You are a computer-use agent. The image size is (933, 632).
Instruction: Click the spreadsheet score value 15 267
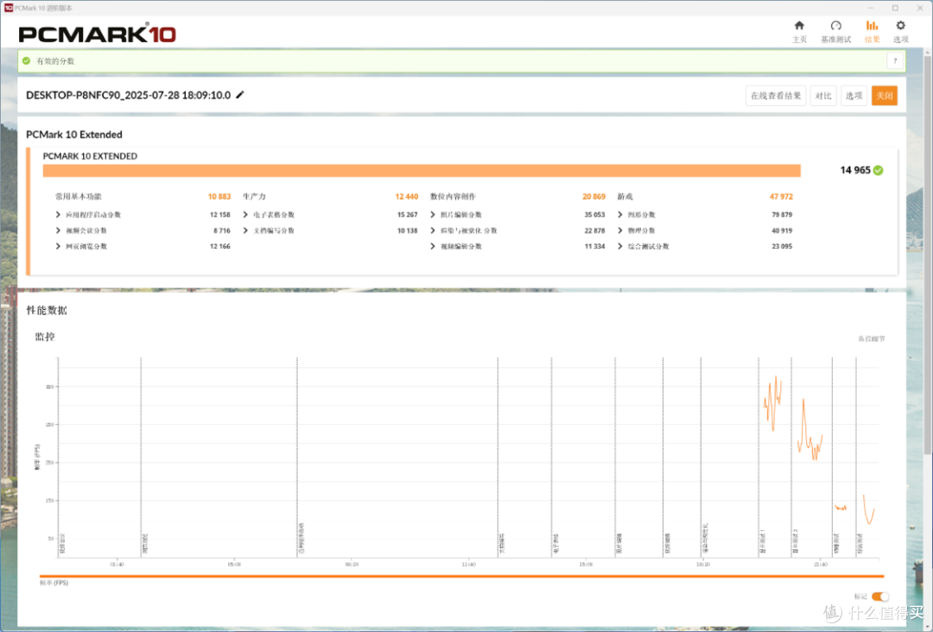pyautogui.click(x=408, y=215)
